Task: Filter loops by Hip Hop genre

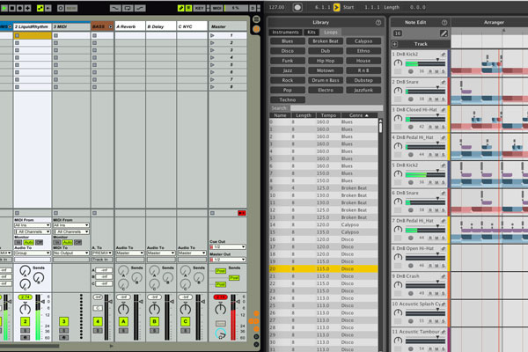Action: point(326,61)
